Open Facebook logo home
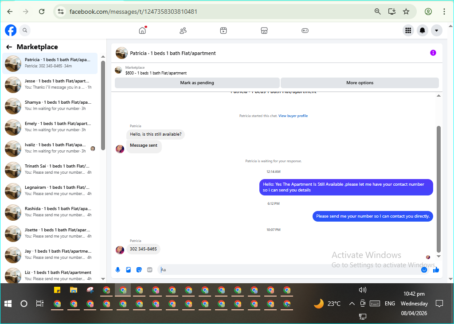 coord(11,30)
